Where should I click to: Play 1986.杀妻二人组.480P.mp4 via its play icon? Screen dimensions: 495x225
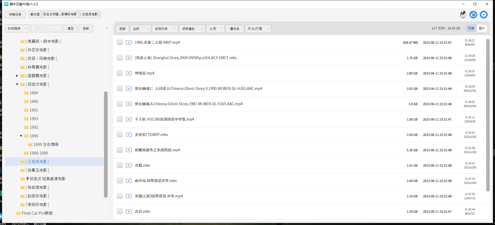click(x=129, y=42)
